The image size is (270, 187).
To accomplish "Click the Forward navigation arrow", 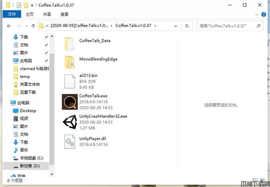I will coord(19,26).
